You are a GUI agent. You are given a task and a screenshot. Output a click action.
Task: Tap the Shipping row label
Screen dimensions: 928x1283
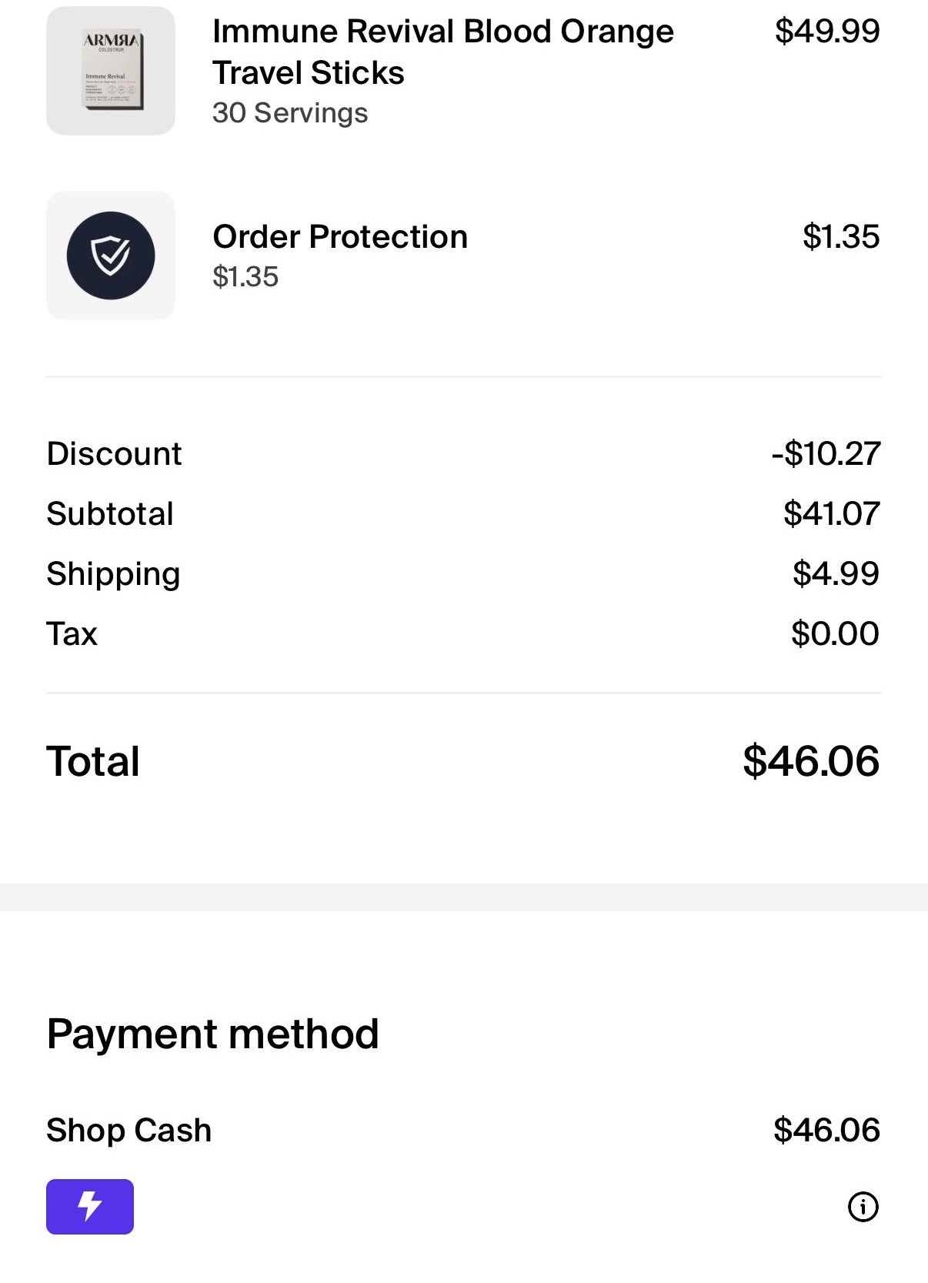(113, 574)
